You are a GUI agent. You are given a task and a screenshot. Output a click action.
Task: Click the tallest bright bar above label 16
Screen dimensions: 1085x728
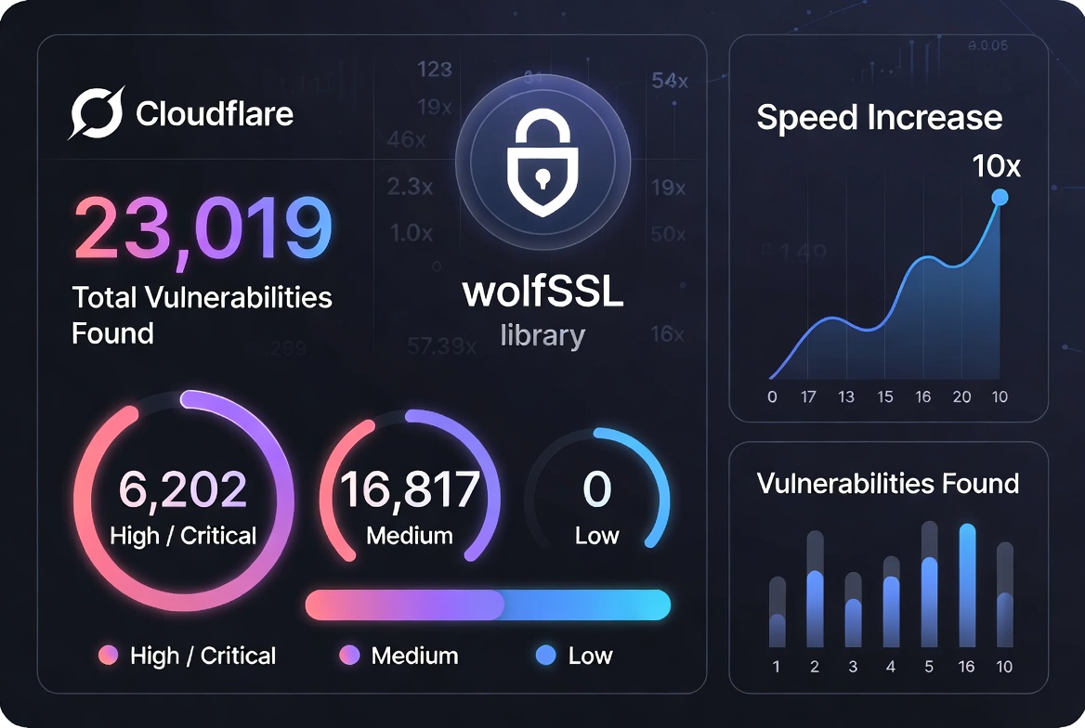967,585
